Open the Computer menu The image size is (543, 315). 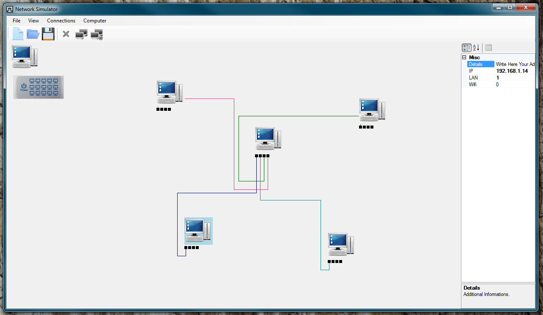[95, 21]
